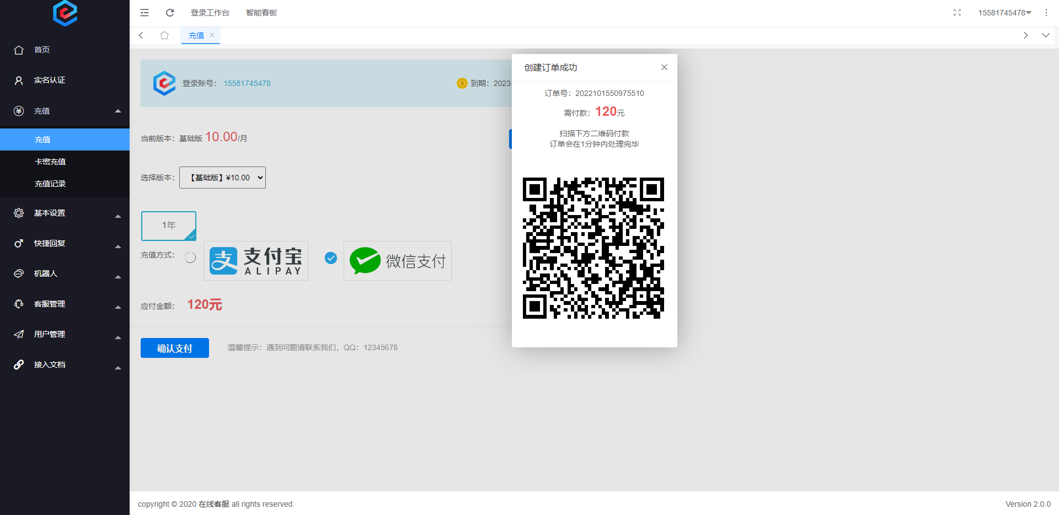The height and width of the screenshot is (515, 1059).
Task: Select 充值 submenu item
Action: point(65,140)
